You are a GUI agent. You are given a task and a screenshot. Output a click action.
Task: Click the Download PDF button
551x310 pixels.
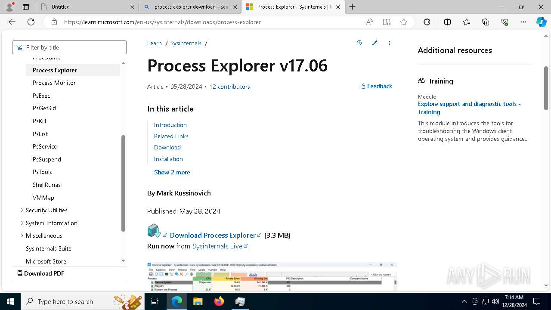(x=40, y=273)
